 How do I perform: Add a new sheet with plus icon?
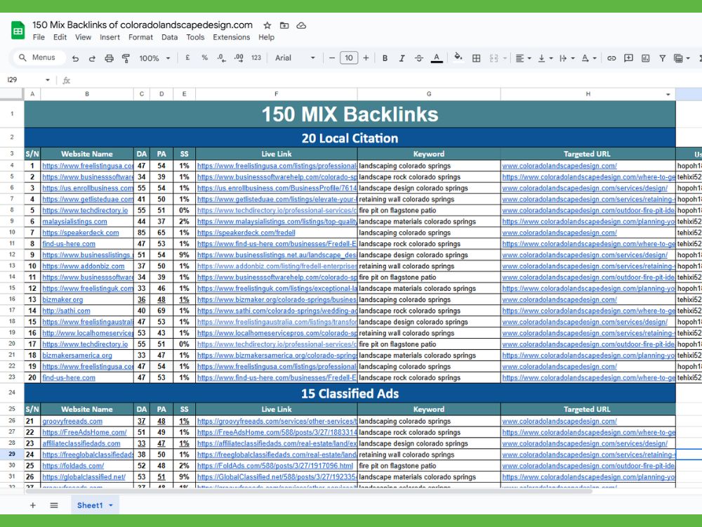click(33, 505)
